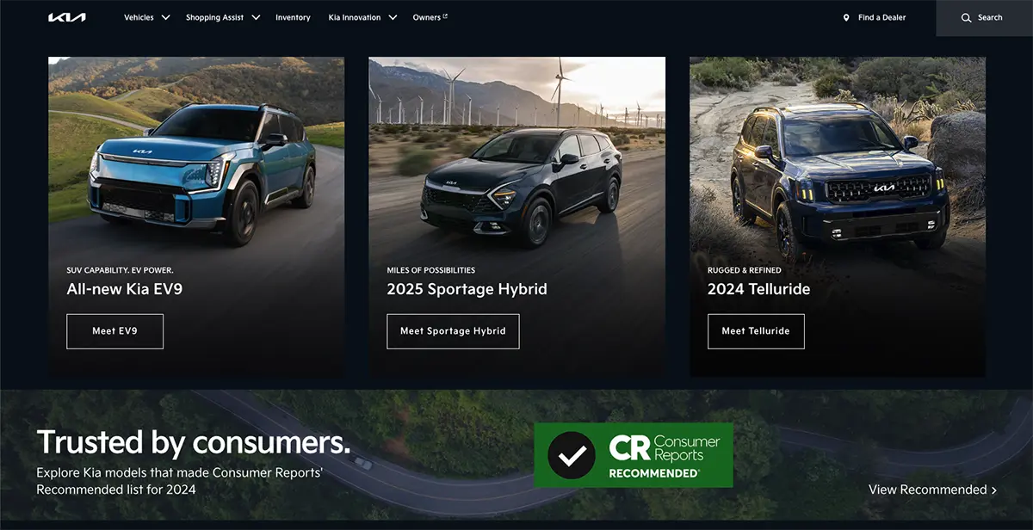Expand the Vehicles dropdown chevron
The image size is (1033, 530).
click(165, 17)
